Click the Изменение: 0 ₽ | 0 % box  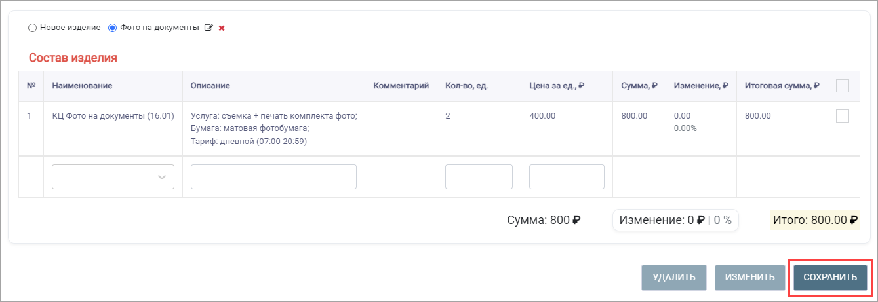tap(675, 221)
